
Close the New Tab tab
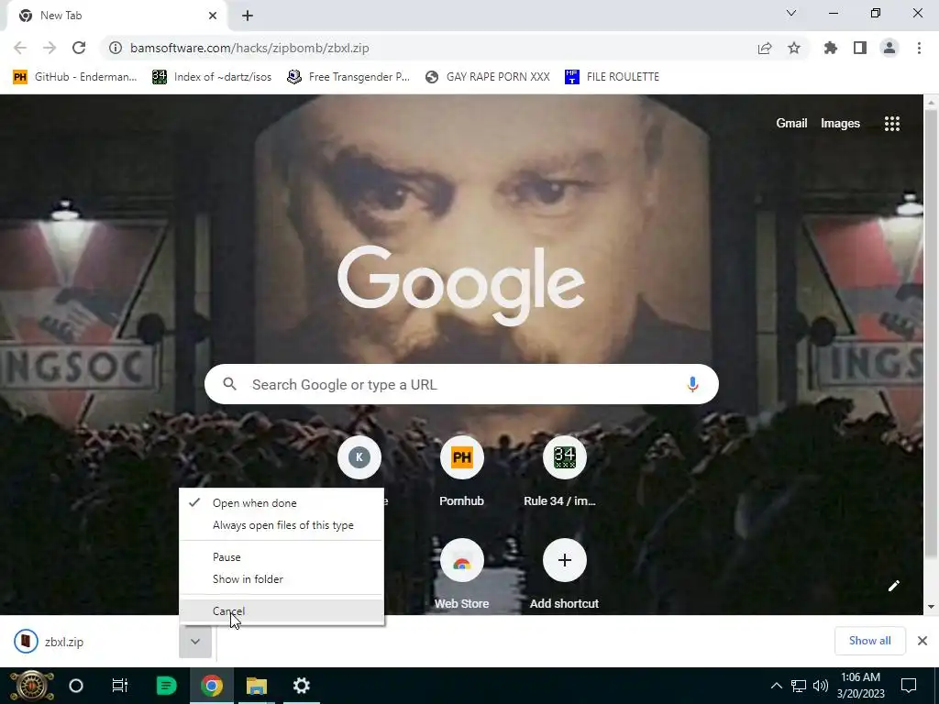point(213,16)
